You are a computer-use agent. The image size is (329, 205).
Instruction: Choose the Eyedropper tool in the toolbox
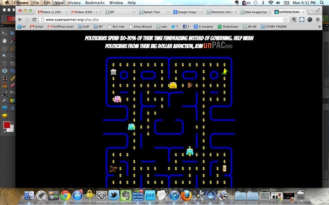[x=12, y=41]
